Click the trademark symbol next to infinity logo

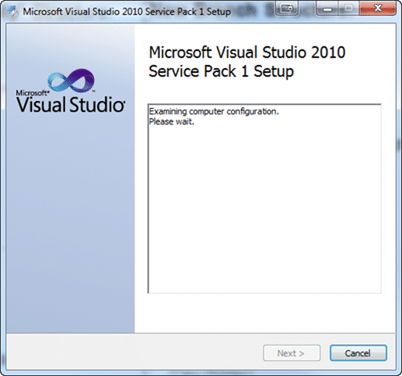coord(93,91)
